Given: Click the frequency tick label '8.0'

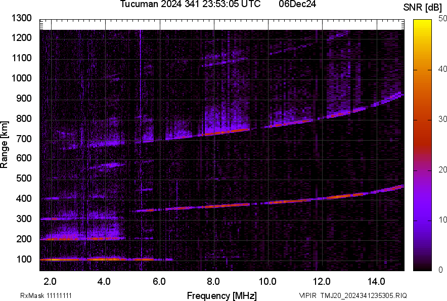Looking at the screenshot, I should click(213, 282).
